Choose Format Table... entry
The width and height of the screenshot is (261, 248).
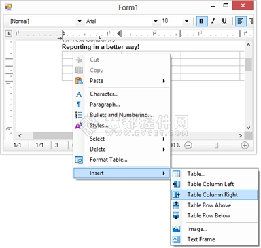(x=122, y=160)
